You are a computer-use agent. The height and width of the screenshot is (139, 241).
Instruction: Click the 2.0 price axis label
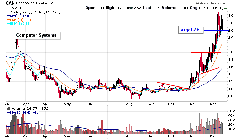pos(231,52)
